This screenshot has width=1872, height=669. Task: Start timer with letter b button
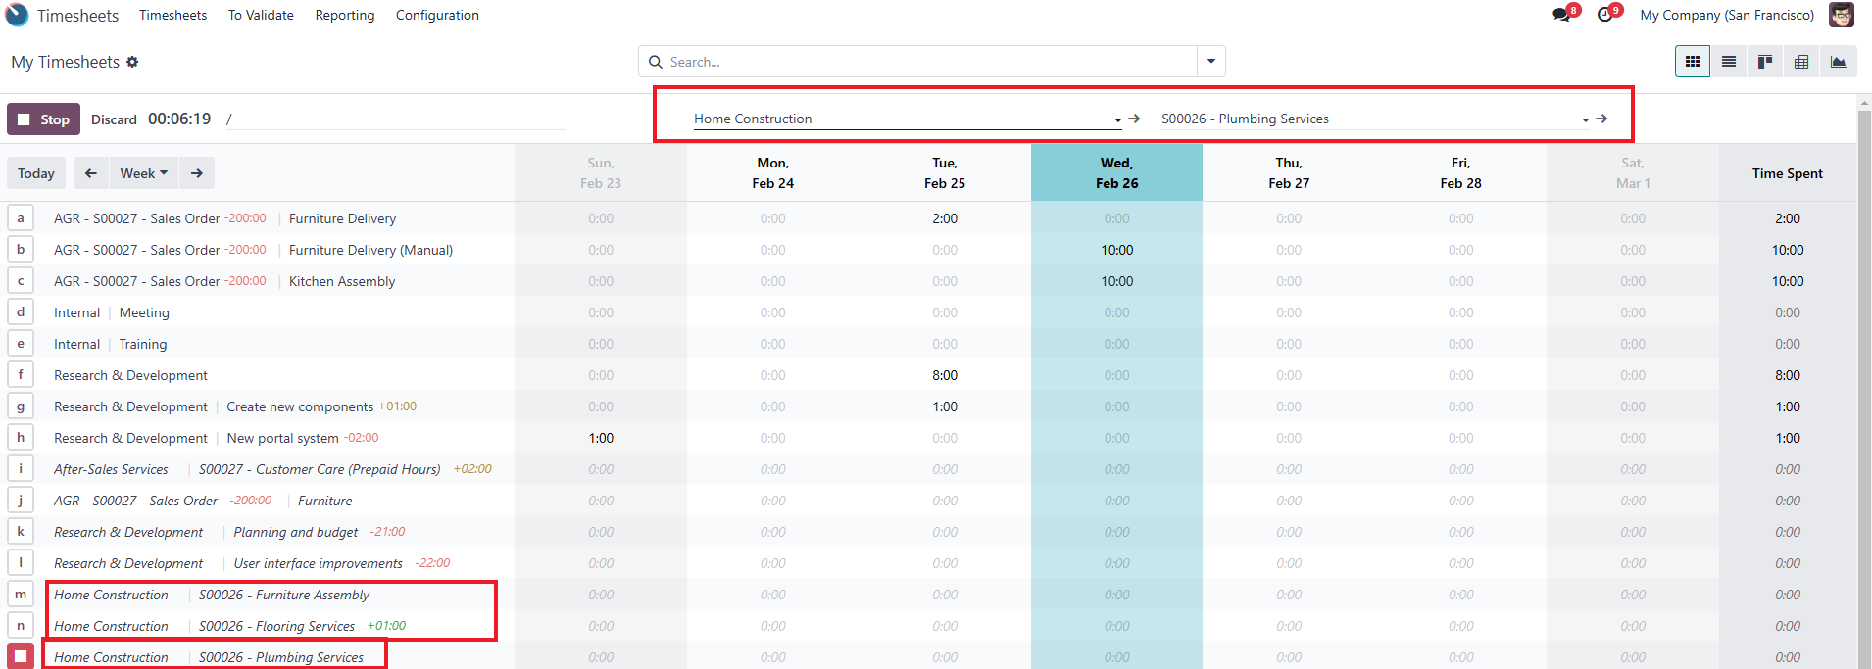[21, 249]
